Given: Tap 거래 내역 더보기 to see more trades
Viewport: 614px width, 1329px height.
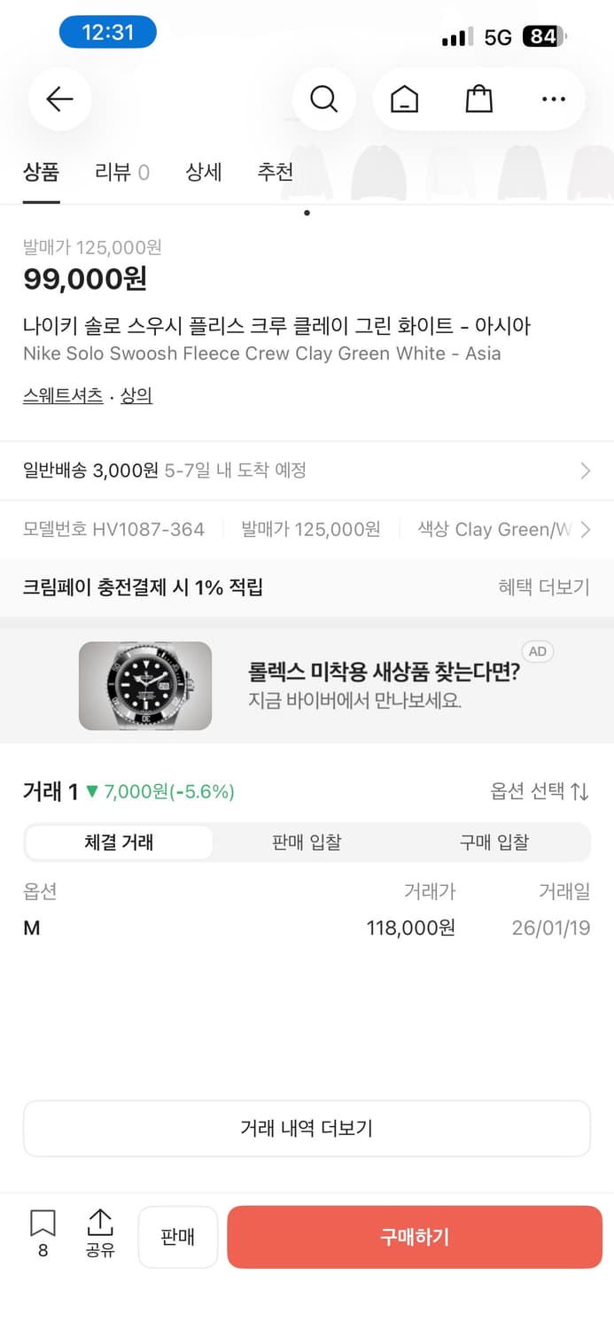Looking at the screenshot, I should [307, 1128].
